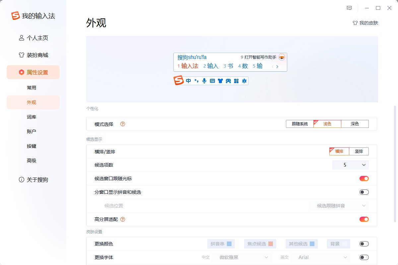Viewport: 398px width, 265px height.
Task: Choose 竖排 vertical candidate layout
Action: click(x=359, y=151)
